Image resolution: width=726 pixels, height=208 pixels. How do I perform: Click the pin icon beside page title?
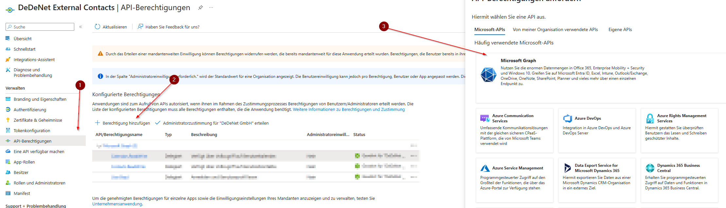200,8
